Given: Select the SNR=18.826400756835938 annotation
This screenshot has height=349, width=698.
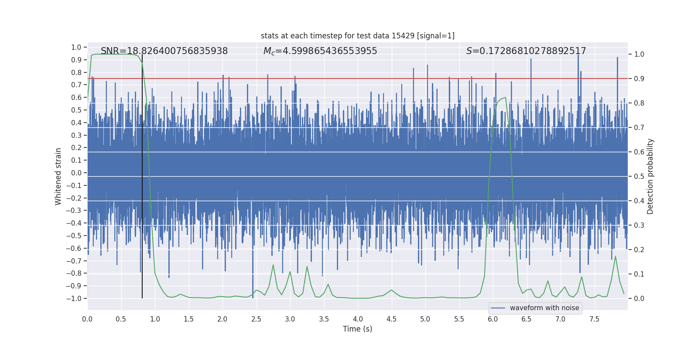Looking at the screenshot, I should 164,51.
